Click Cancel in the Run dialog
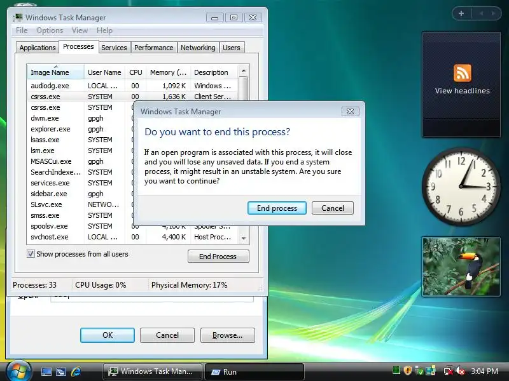The width and height of the screenshot is (509, 381). click(x=167, y=335)
